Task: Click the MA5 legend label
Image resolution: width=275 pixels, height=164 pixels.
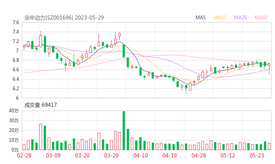Action: pos(200,18)
